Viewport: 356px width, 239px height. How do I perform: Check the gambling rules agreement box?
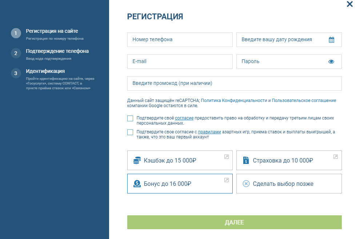click(130, 132)
